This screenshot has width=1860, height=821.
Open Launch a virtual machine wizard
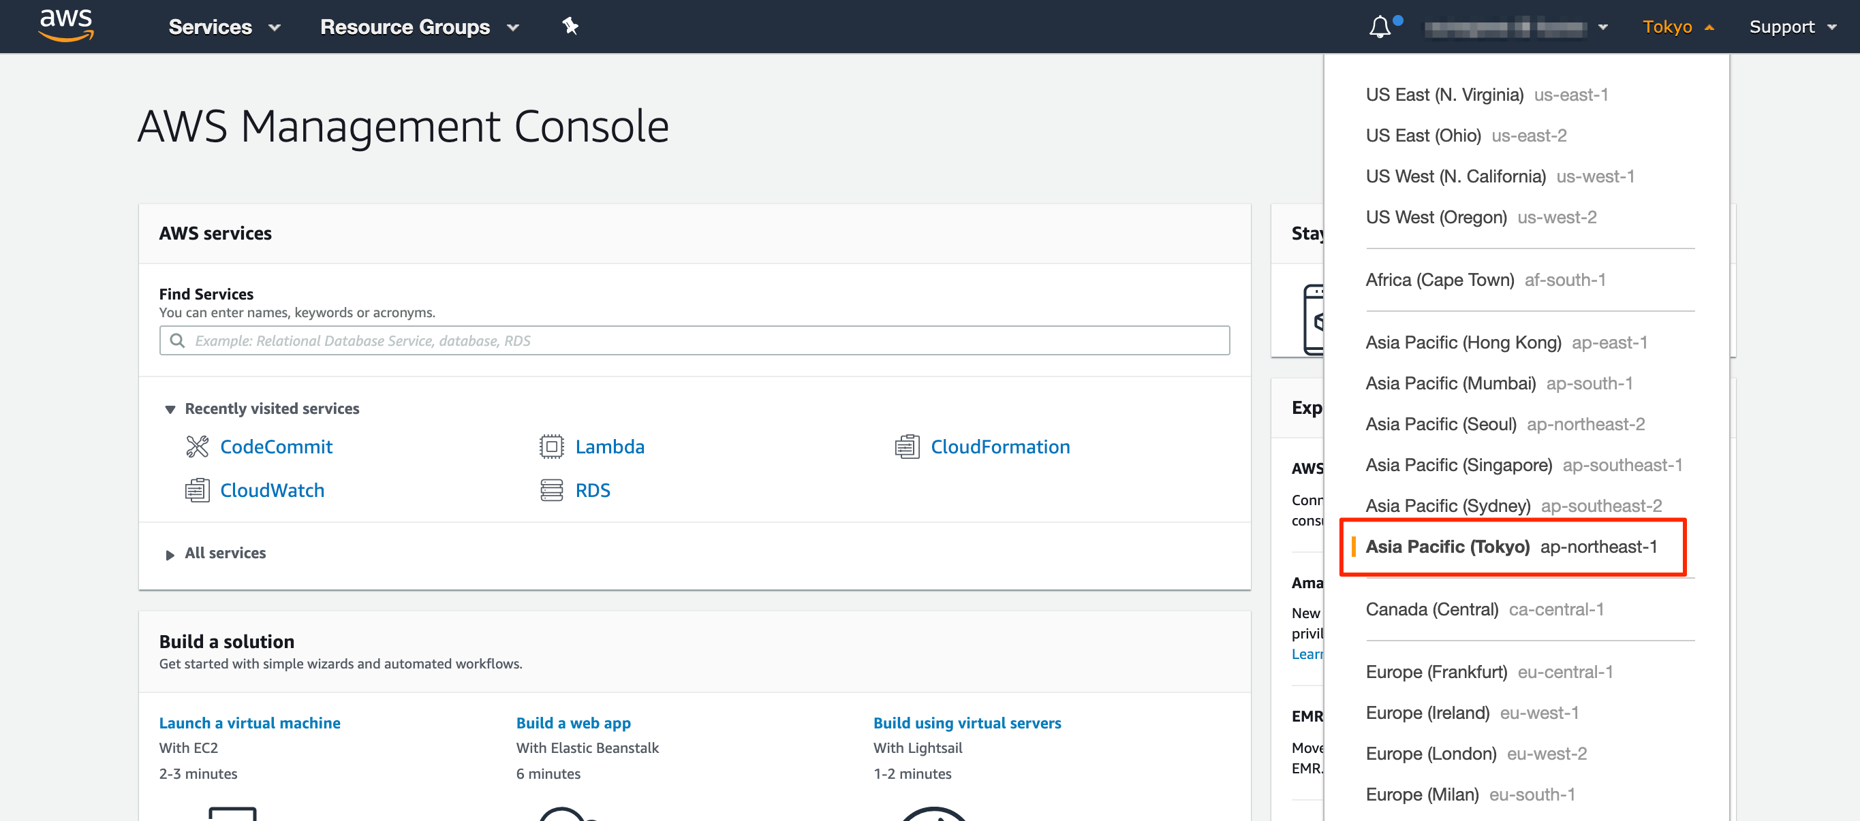pos(250,723)
